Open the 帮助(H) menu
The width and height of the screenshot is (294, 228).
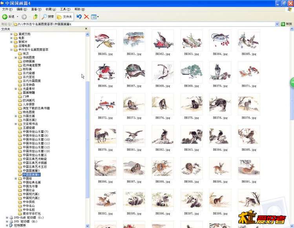coord(80,9)
